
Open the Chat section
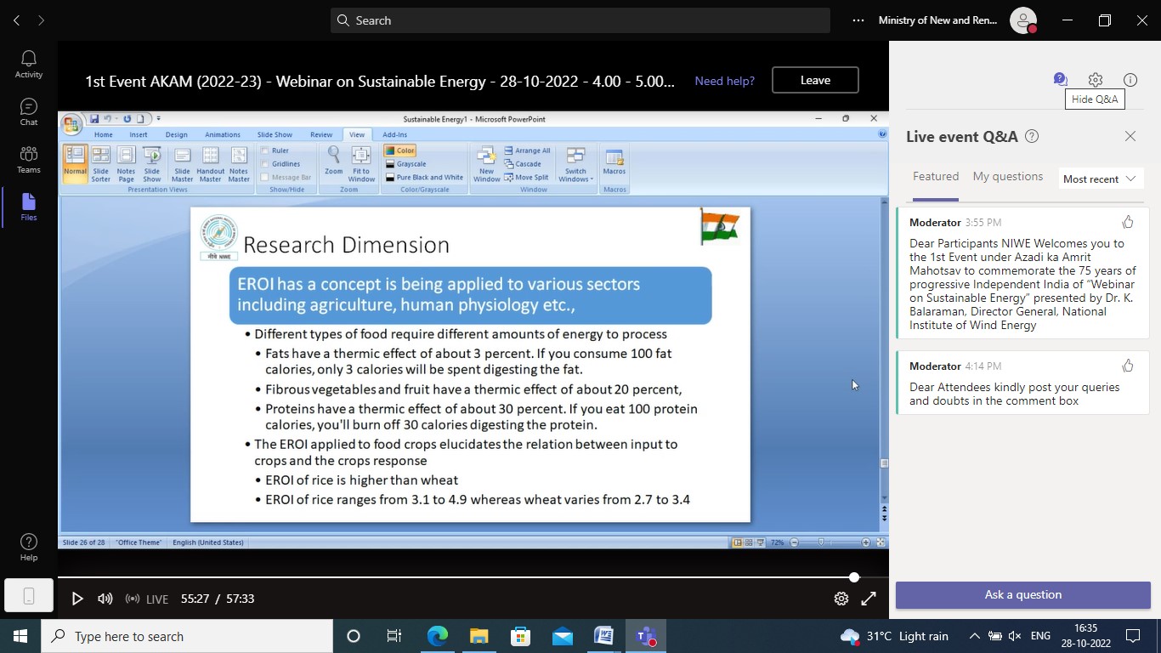tap(29, 111)
